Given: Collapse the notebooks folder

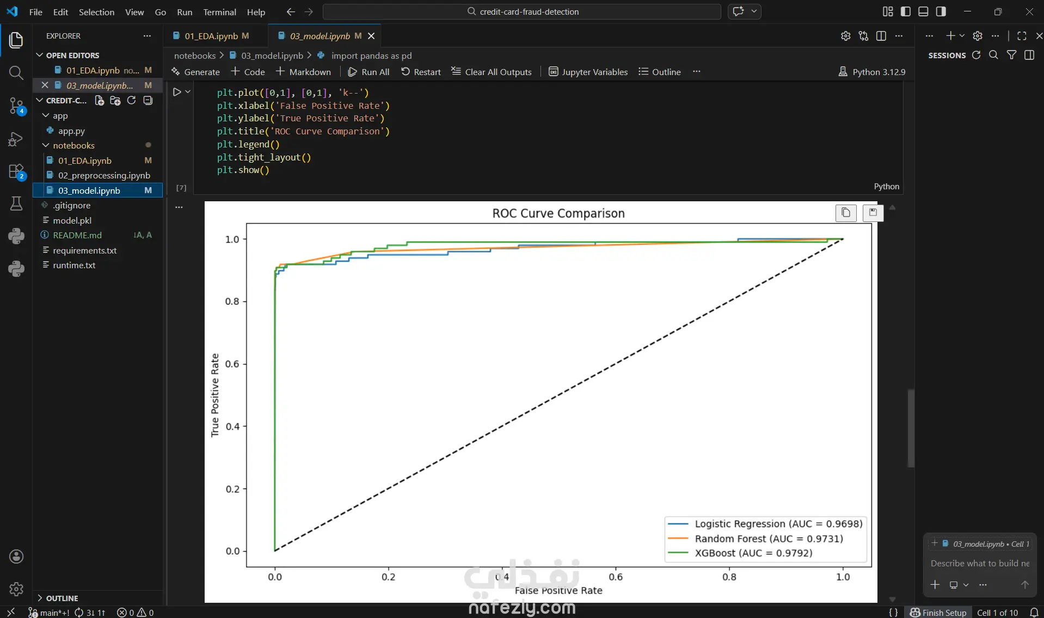Looking at the screenshot, I should [x=46, y=145].
